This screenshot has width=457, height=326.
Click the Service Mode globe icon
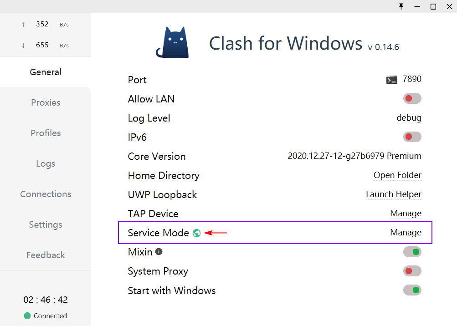pos(196,233)
